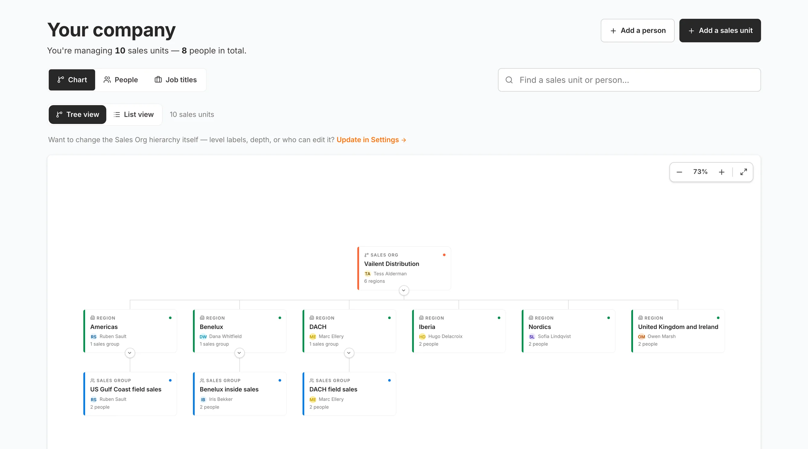The height and width of the screenshot is (449, 808).
Task: Open the People tab
Action: [x=121, y=80]
